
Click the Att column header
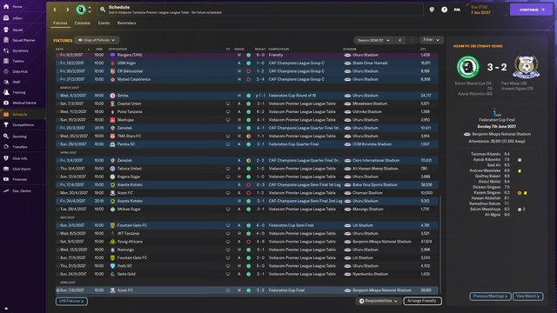tap(423, 49)
